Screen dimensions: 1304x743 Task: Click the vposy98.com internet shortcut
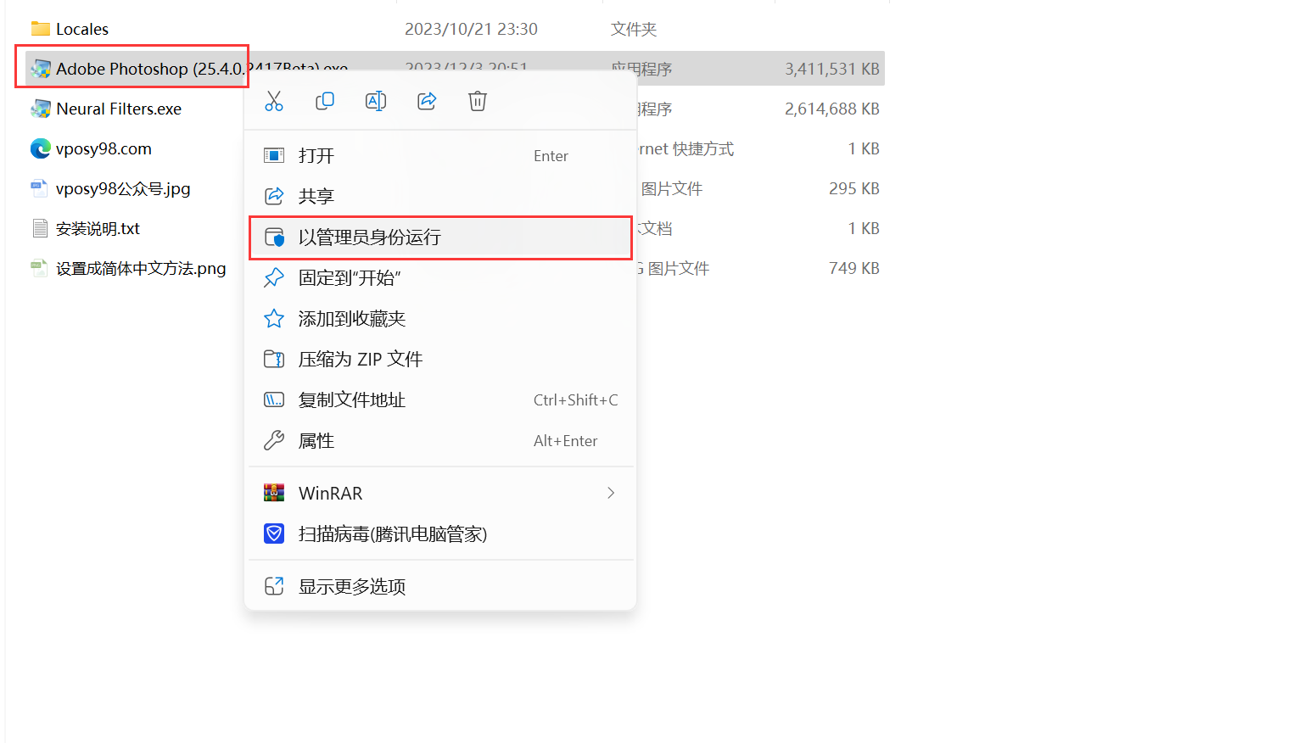(x=104, y=148)
